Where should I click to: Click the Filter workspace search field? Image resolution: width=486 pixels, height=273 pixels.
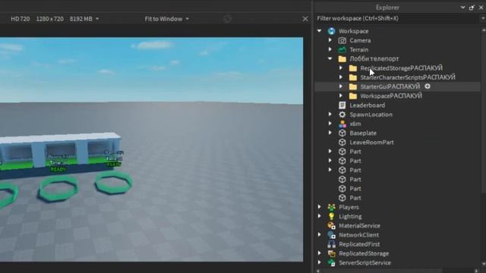[398, 18]
